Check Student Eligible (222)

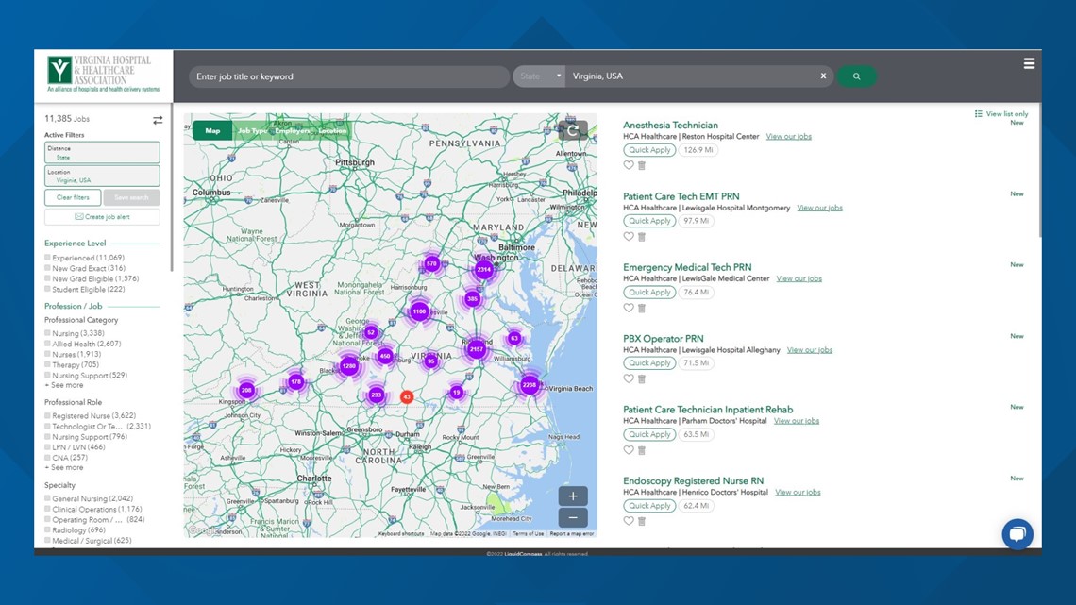coord(47,289)
